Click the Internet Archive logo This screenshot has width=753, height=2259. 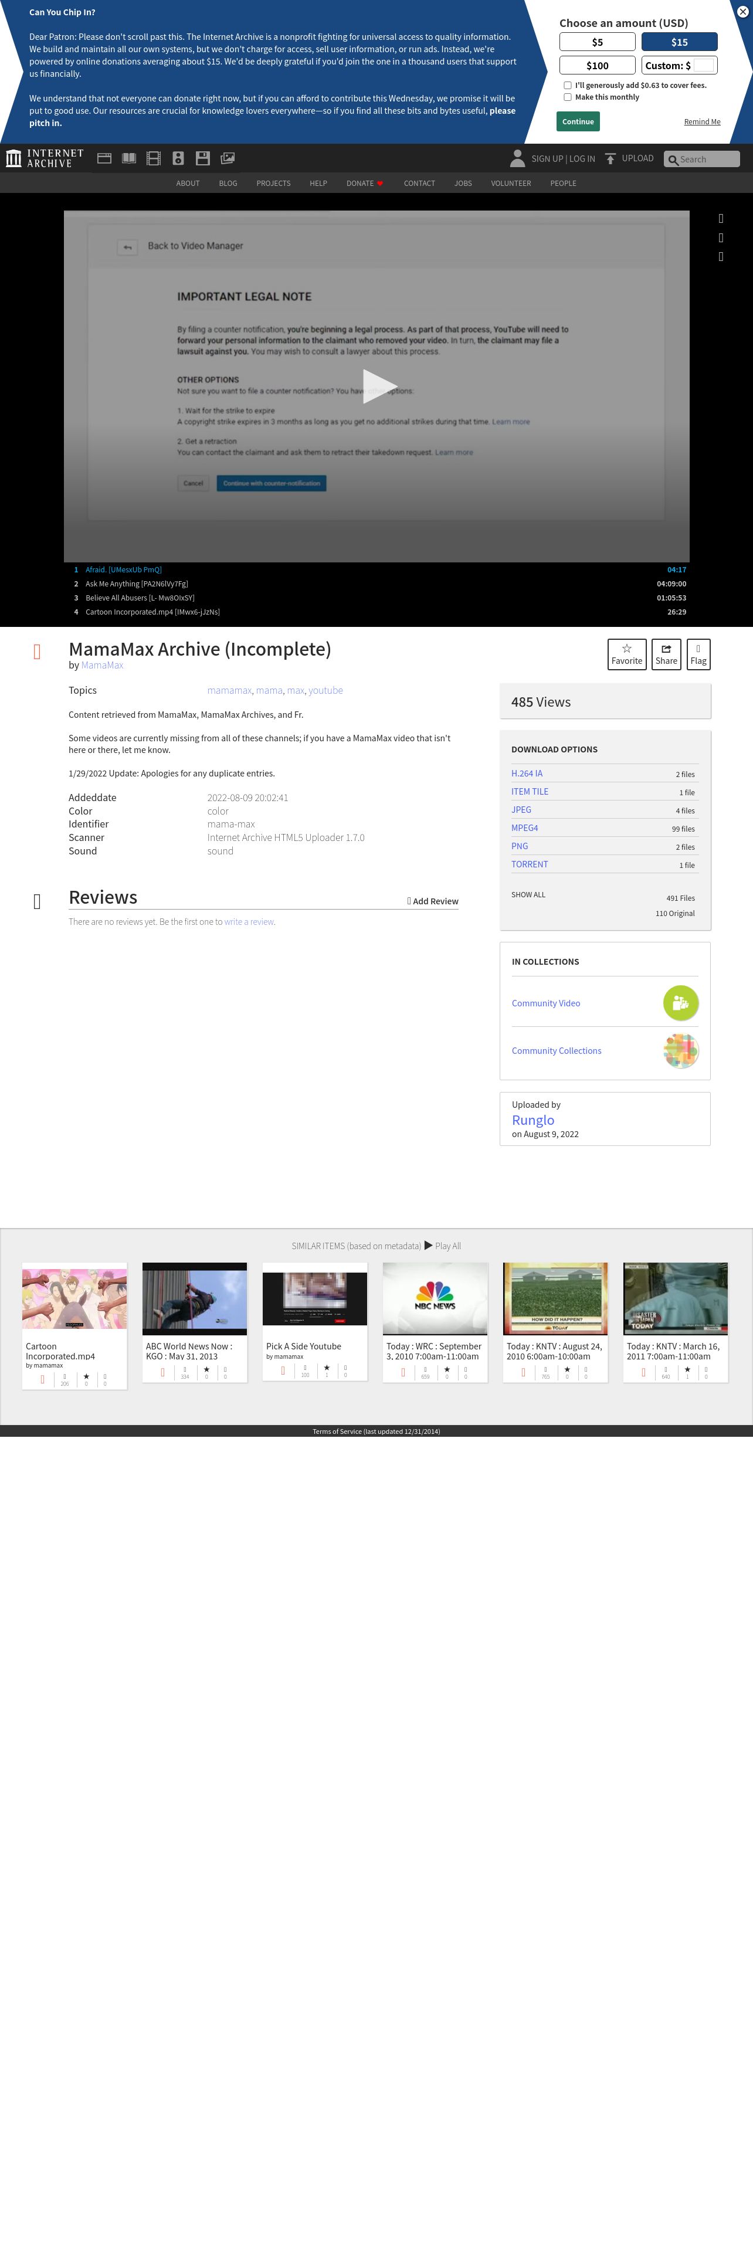coord(45,159)
